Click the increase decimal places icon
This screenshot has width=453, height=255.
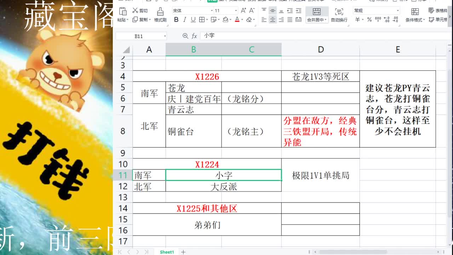point(386,20)
